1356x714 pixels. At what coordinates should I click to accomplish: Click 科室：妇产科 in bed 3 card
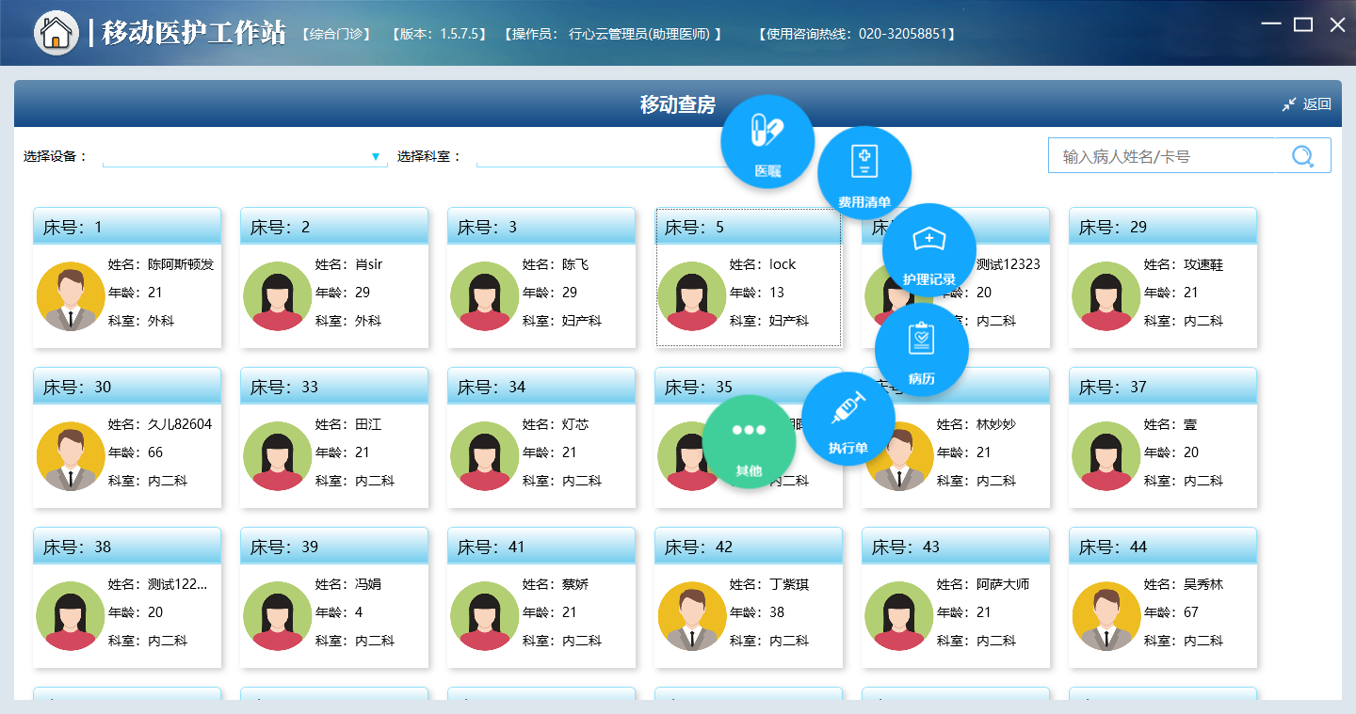coord(562,321)
